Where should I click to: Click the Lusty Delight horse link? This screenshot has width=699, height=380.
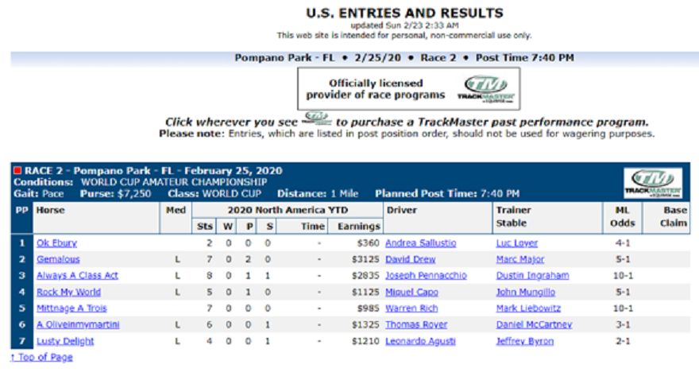click(x=65, y=341)
